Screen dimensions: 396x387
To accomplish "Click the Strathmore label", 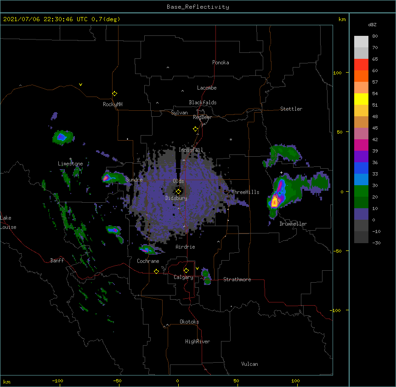I will [x=237, y=279].
